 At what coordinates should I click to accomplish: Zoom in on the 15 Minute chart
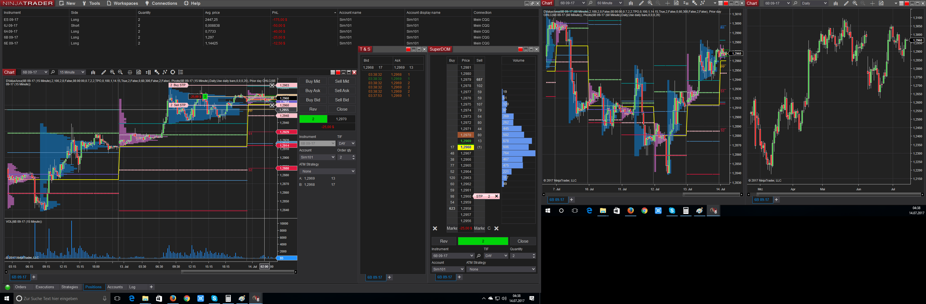pyautogui.click(x=112, y=72)
